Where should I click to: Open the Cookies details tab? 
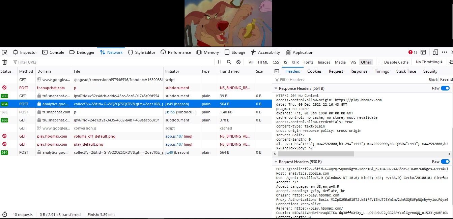(314, 71)
